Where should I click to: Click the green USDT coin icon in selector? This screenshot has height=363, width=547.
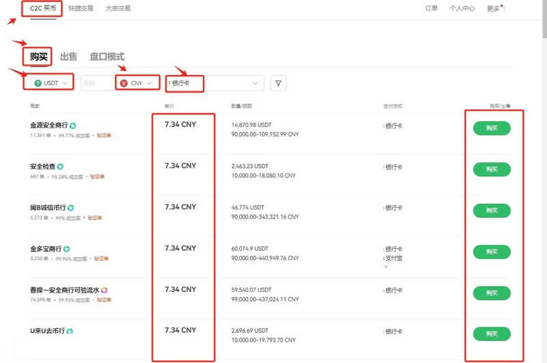tap(38, 83)
